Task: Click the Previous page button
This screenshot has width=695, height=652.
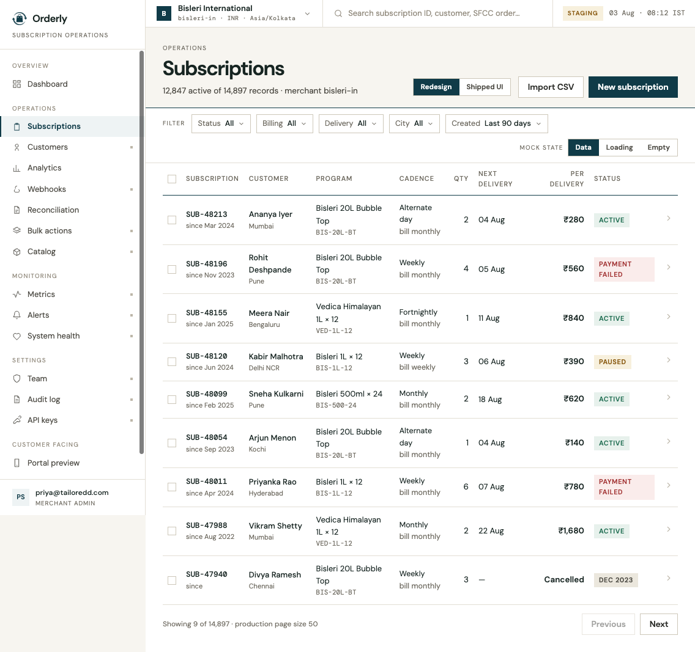Action: point(608,624)
